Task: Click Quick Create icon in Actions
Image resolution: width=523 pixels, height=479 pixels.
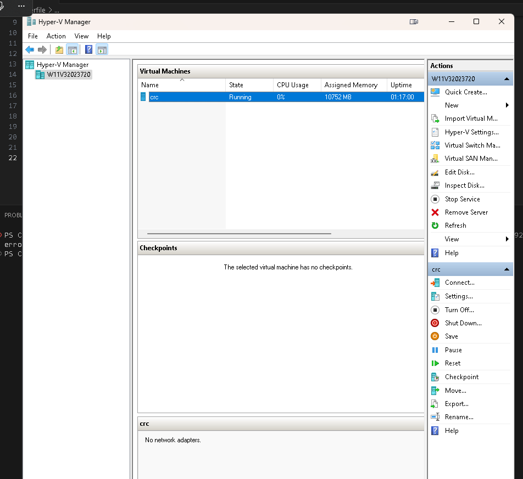Action: click(435, 92)
